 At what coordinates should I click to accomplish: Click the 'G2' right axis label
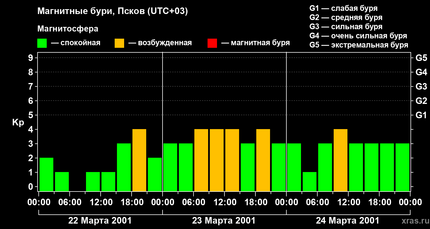[x=421, y=101]
